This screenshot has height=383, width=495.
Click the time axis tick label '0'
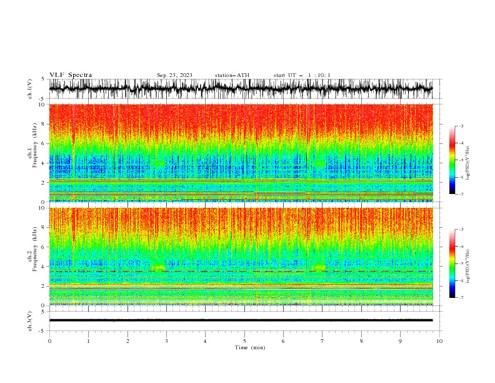pos(49,341)
